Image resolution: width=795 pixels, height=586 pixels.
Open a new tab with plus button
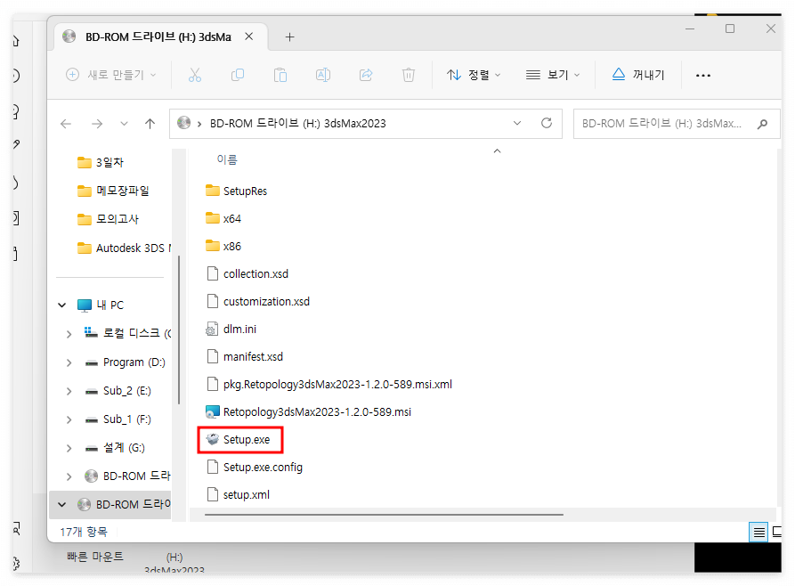(289, 37)
